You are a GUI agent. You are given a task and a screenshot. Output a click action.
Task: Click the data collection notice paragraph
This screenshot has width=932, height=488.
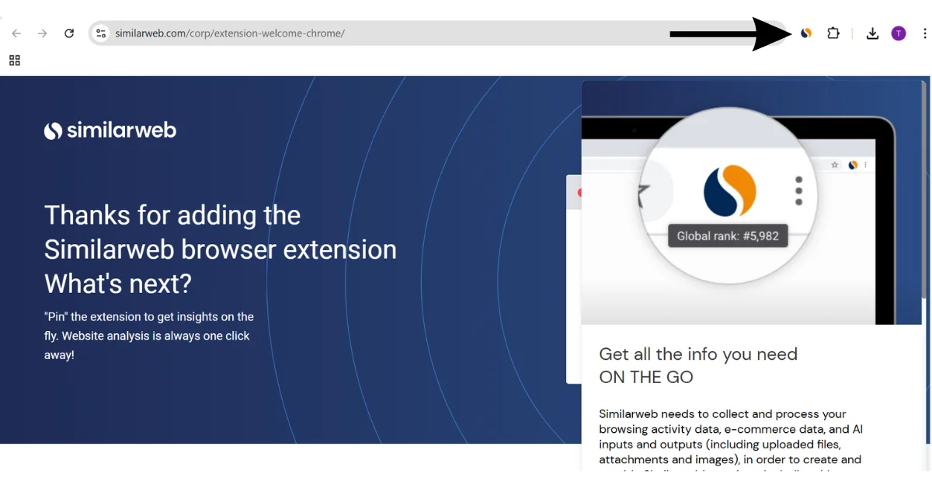point(732,439)
